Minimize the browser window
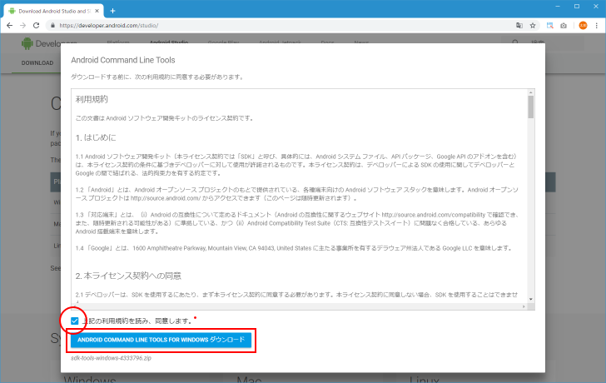606x383 pixels. (x=558, y=6)
